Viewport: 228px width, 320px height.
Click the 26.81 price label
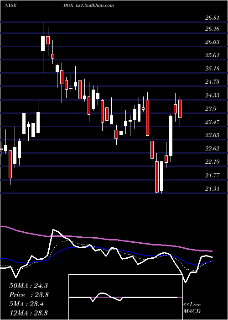pyautogui.click(x=212, y=18)
